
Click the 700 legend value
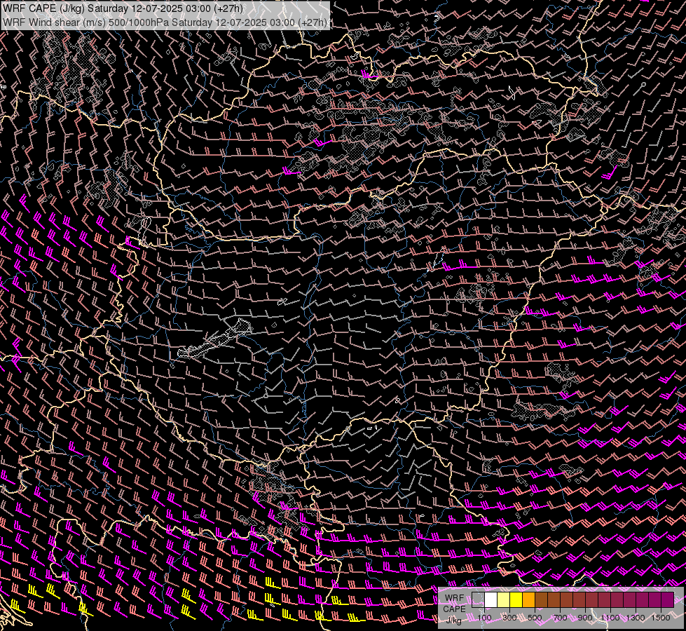point(560,618)
